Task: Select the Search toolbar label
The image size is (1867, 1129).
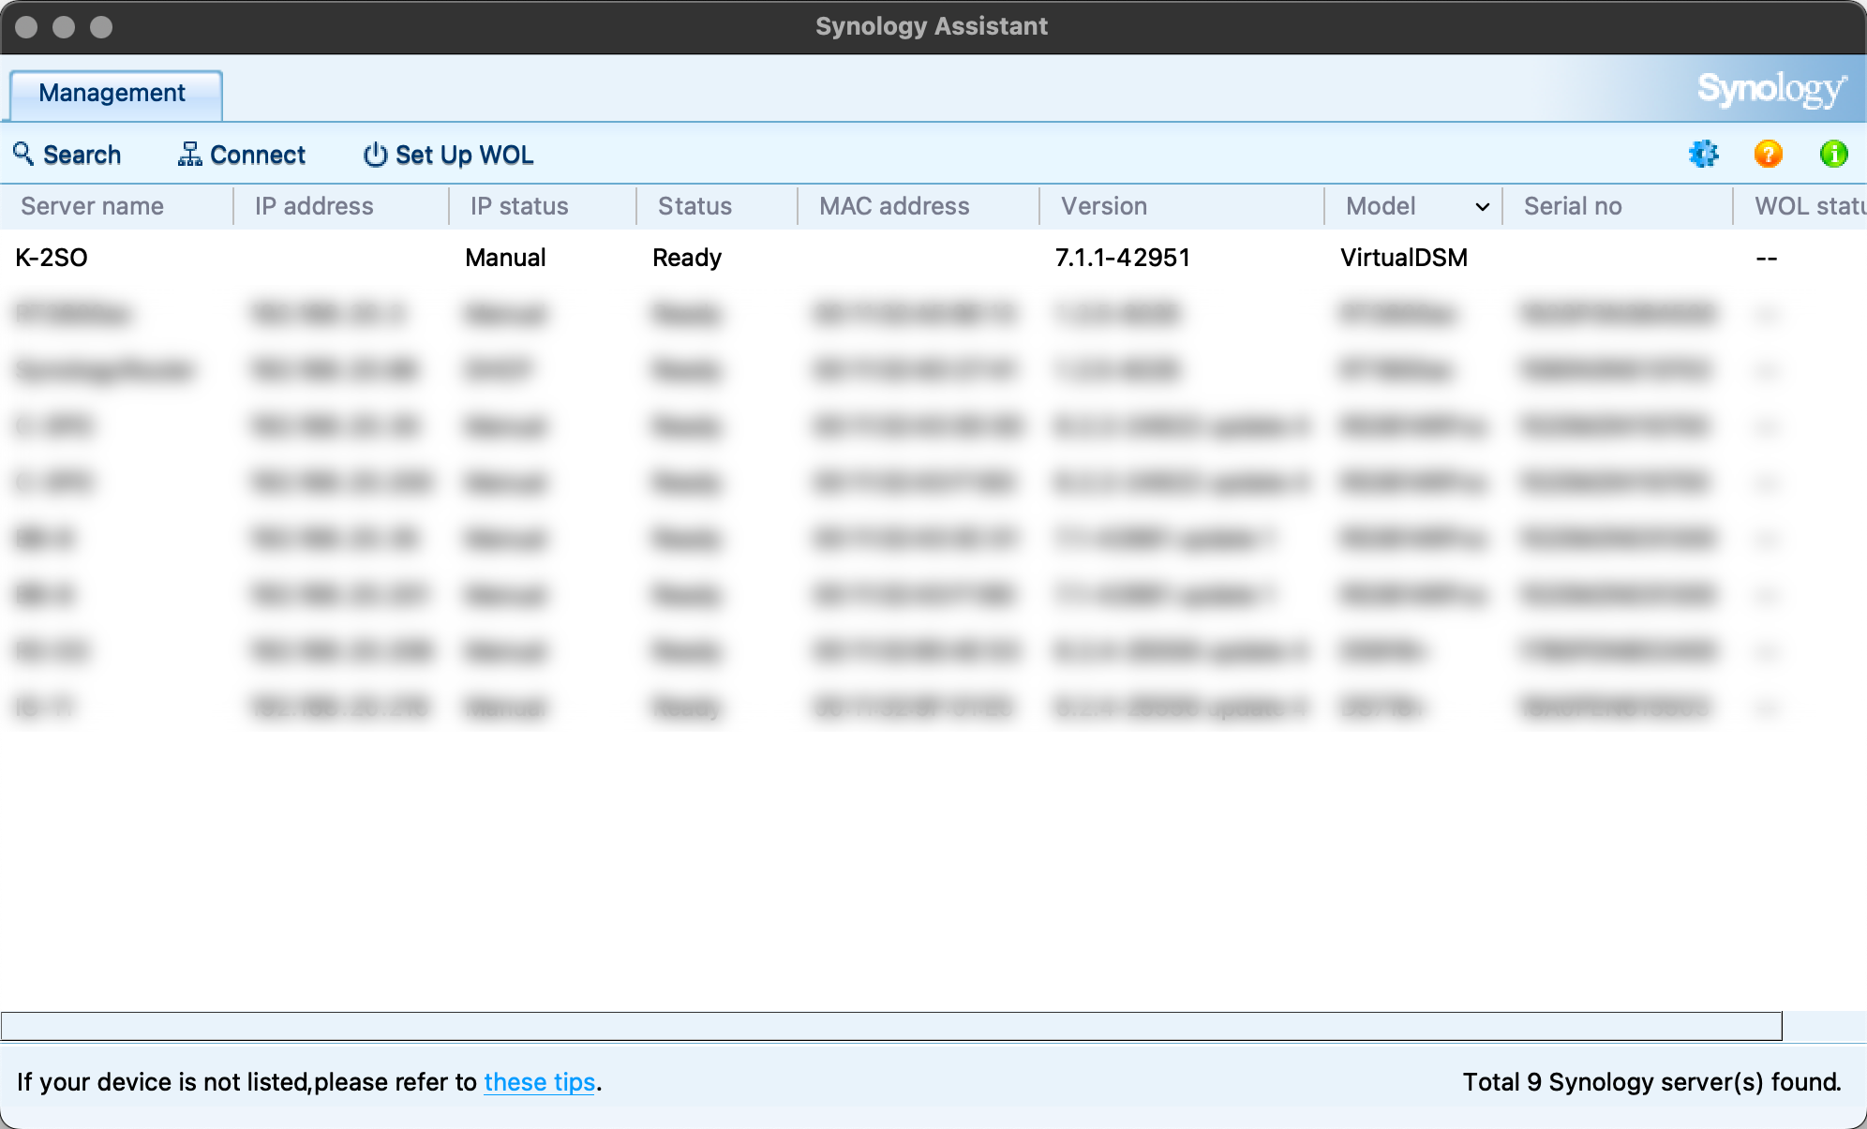Action: point(82,154)
